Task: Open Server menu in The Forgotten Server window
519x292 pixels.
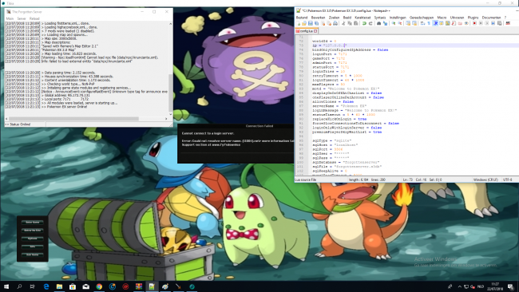Action: pyautogui.click(x=22, y=19)
